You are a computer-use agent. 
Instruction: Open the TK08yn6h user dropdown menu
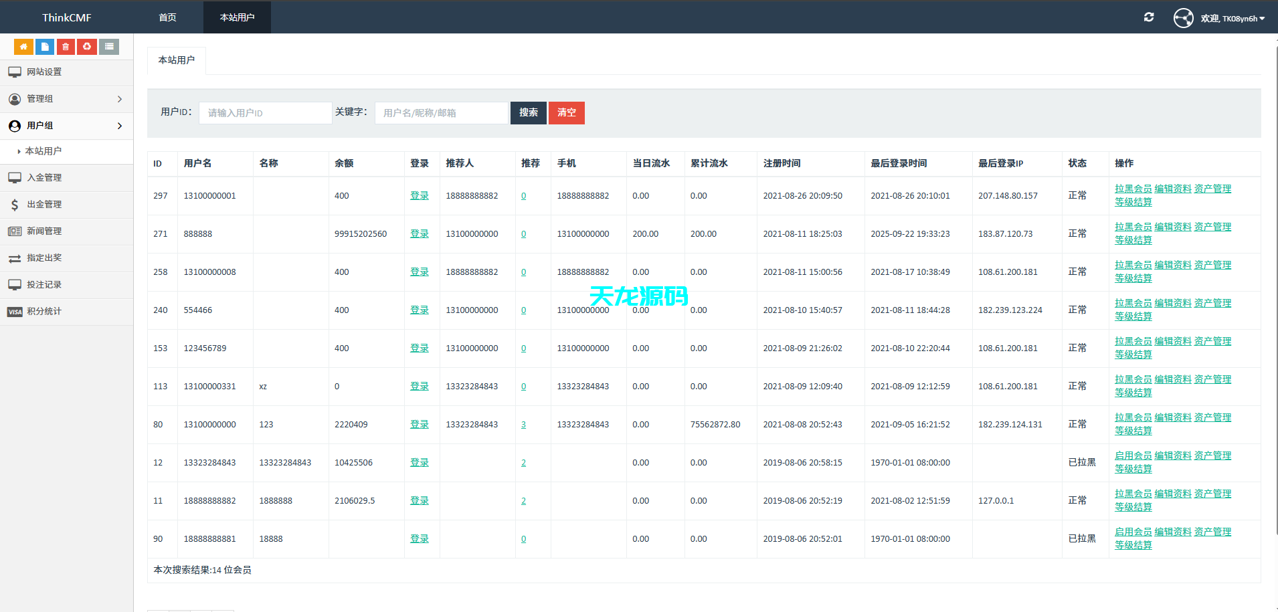pos(1232,19)
